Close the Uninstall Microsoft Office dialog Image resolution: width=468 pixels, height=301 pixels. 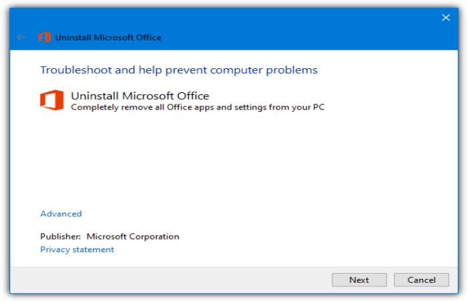(446, 17)
